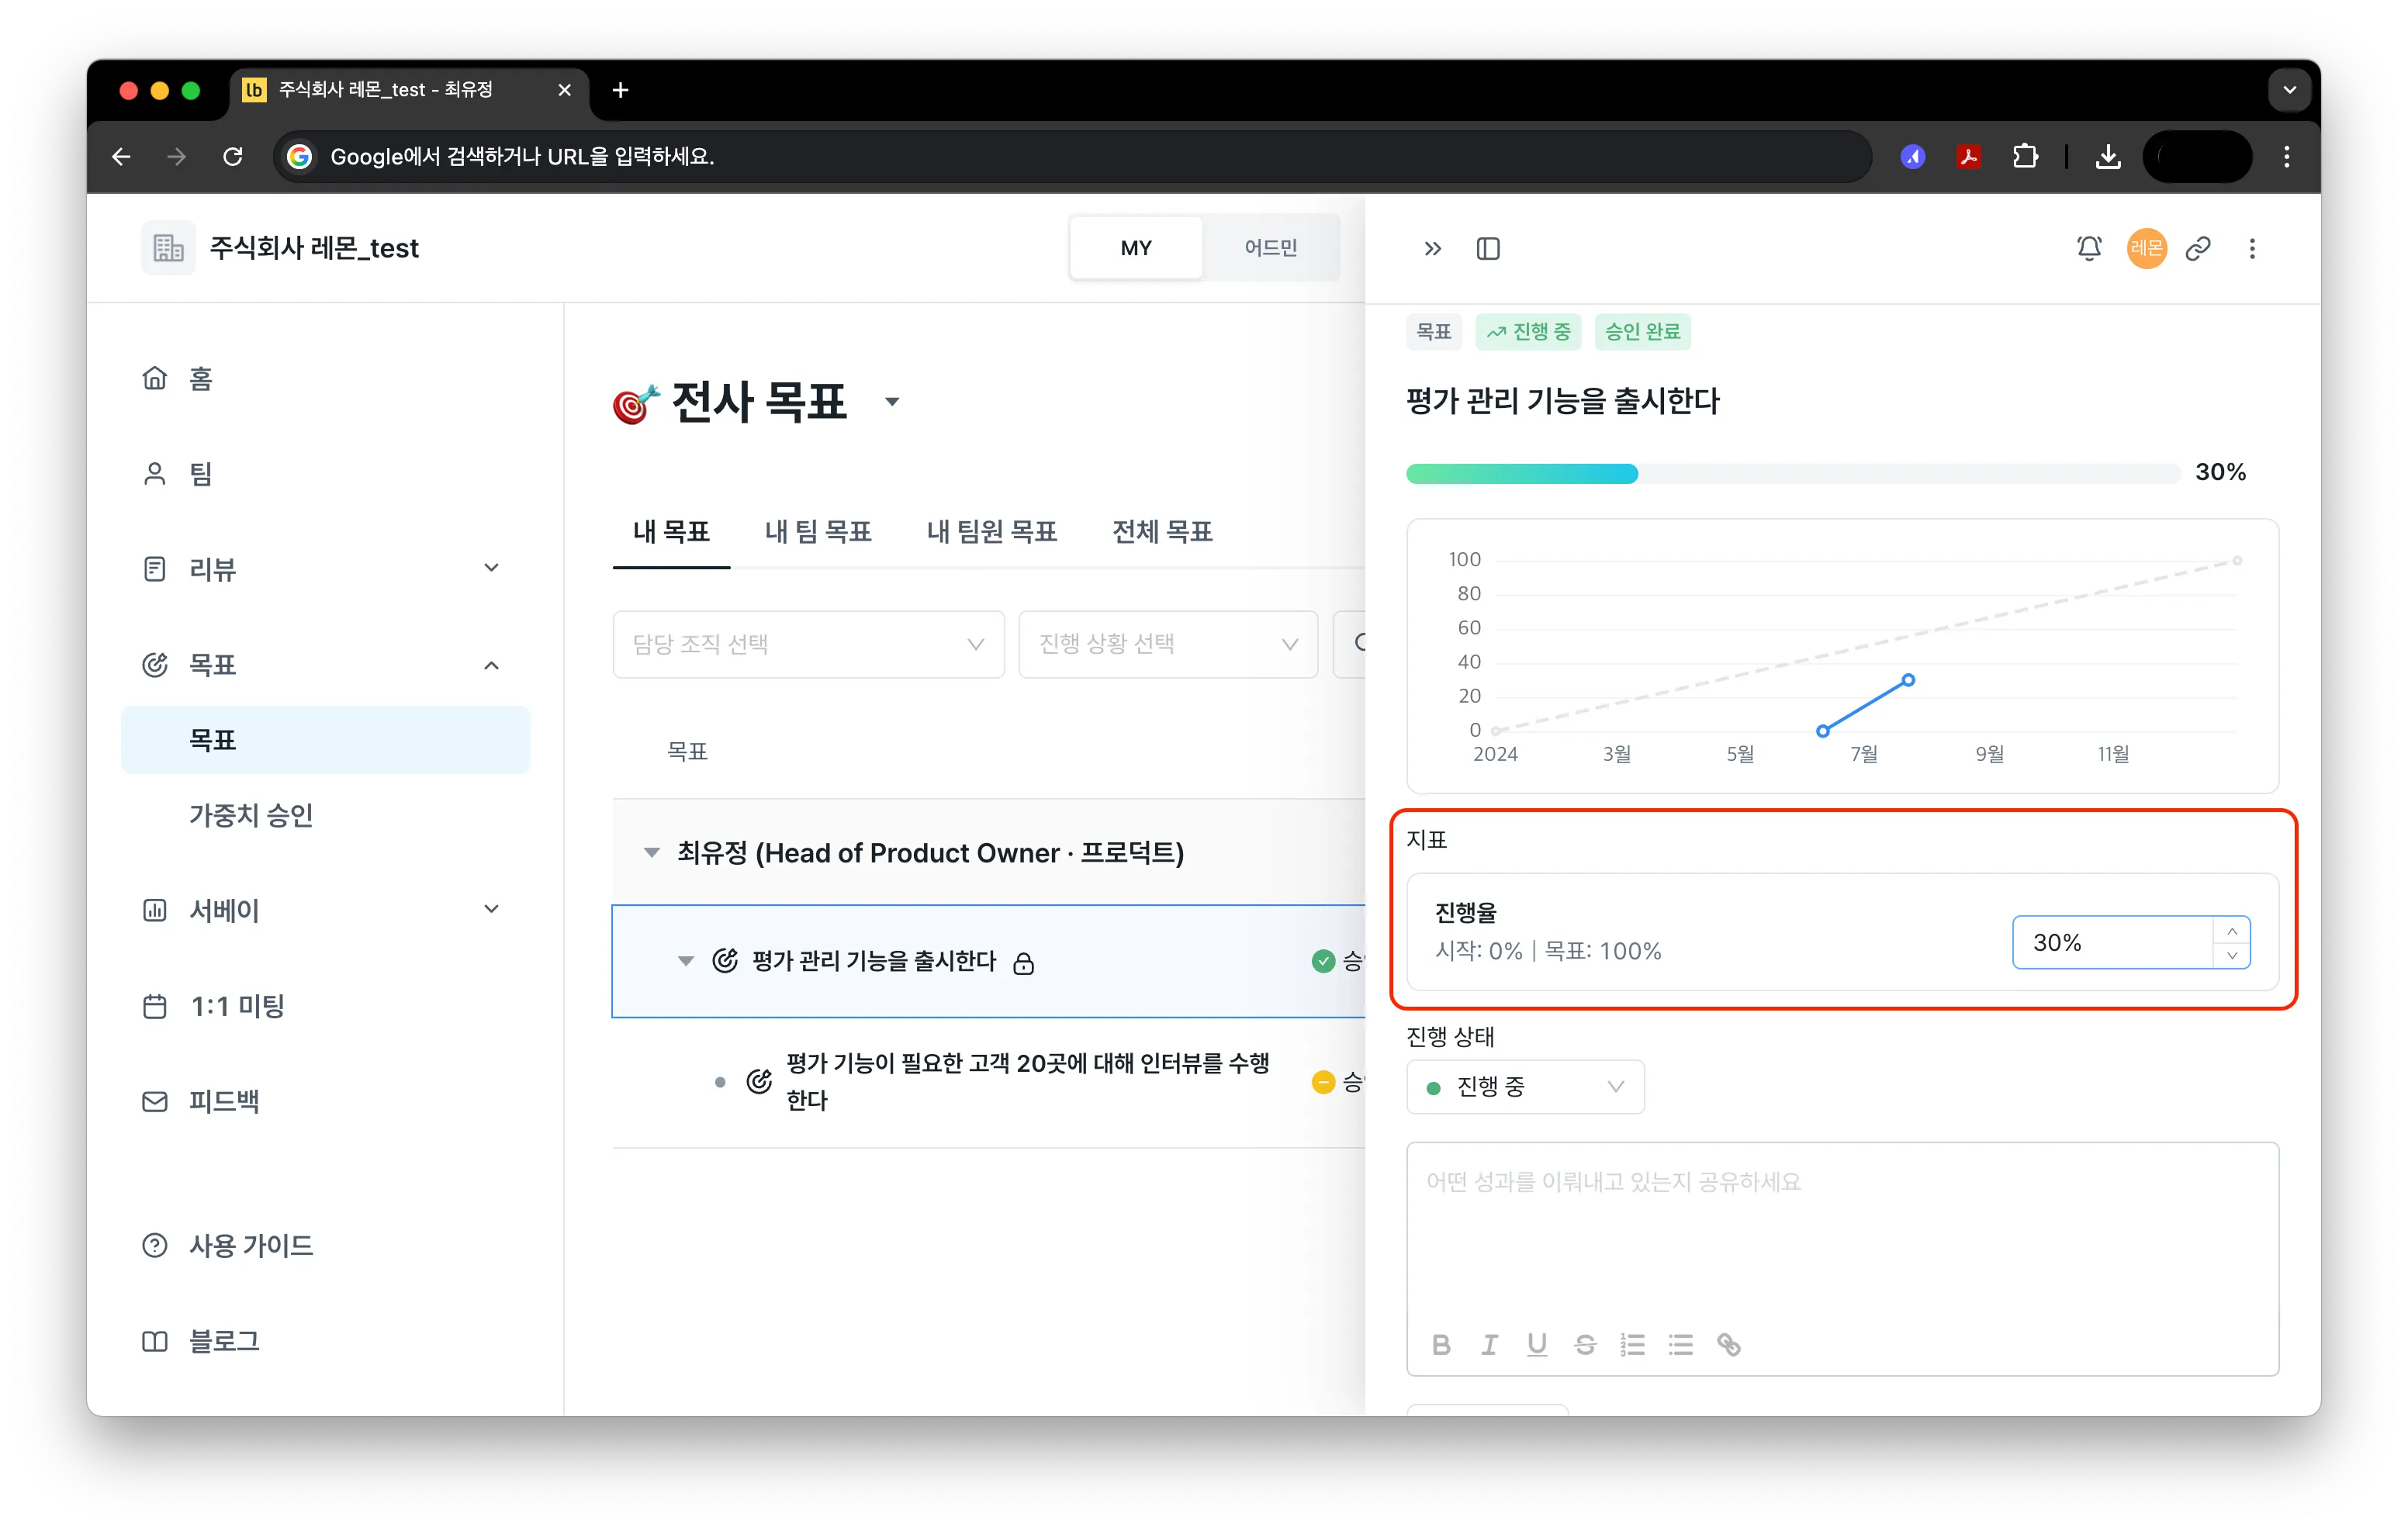Collapse the 최유정 group row
Viewport: 2408px width, 1531px height.
click(x=651, y=853)
